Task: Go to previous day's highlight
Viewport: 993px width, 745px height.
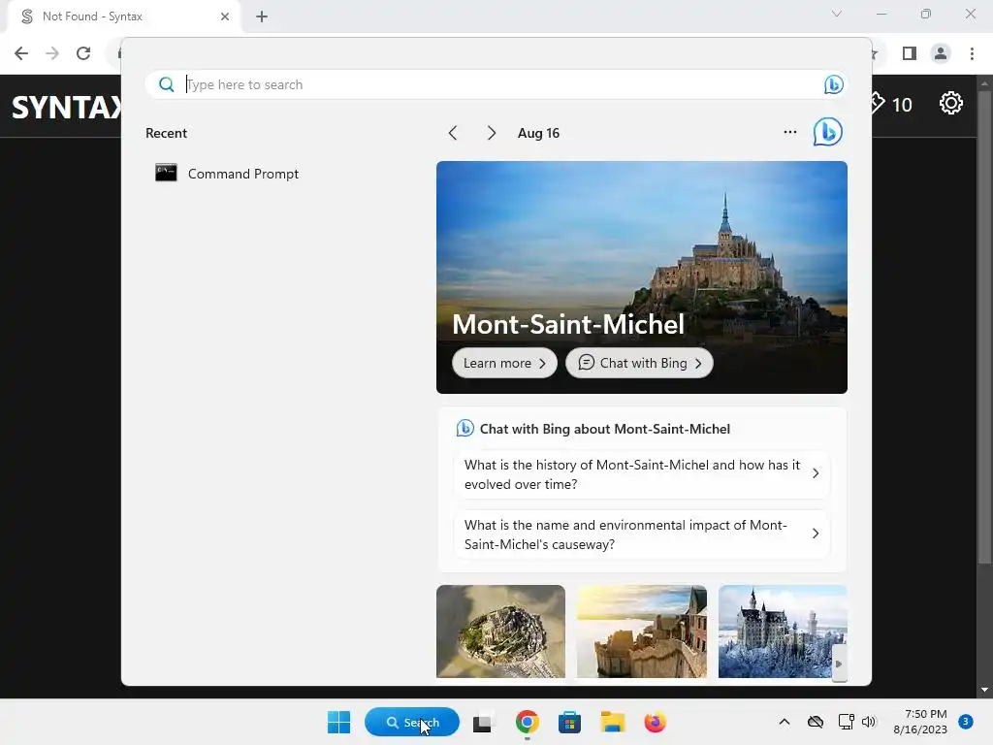Action: [452, 133]
